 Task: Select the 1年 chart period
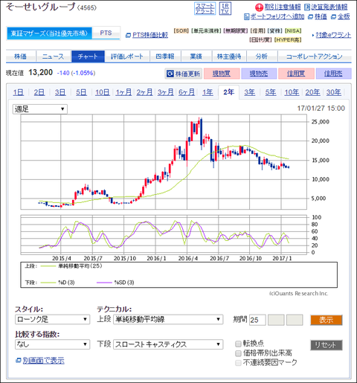pyautogui.click(x=208, y=92)
